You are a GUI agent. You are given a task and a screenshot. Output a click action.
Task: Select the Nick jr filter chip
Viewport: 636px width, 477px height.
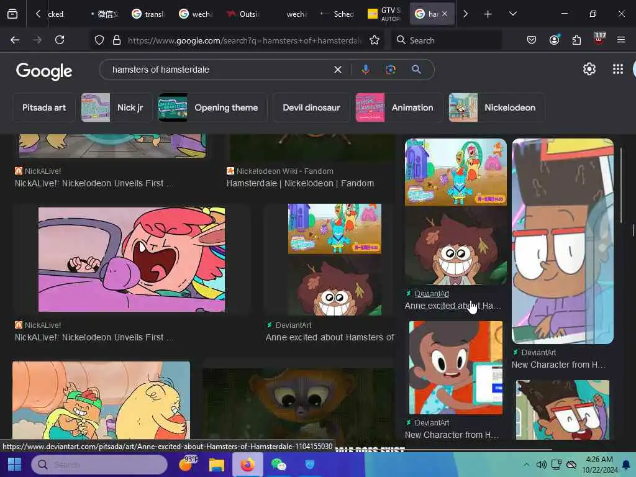tap(117, 107)
